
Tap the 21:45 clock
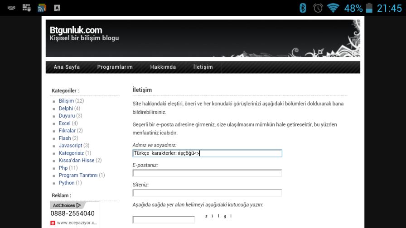pos(389,8)
